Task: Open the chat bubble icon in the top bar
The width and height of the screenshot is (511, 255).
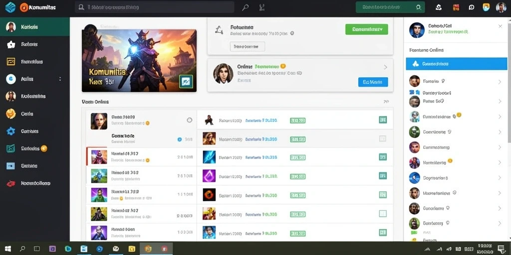Action: pyautogui.click(x=471, y=7)
